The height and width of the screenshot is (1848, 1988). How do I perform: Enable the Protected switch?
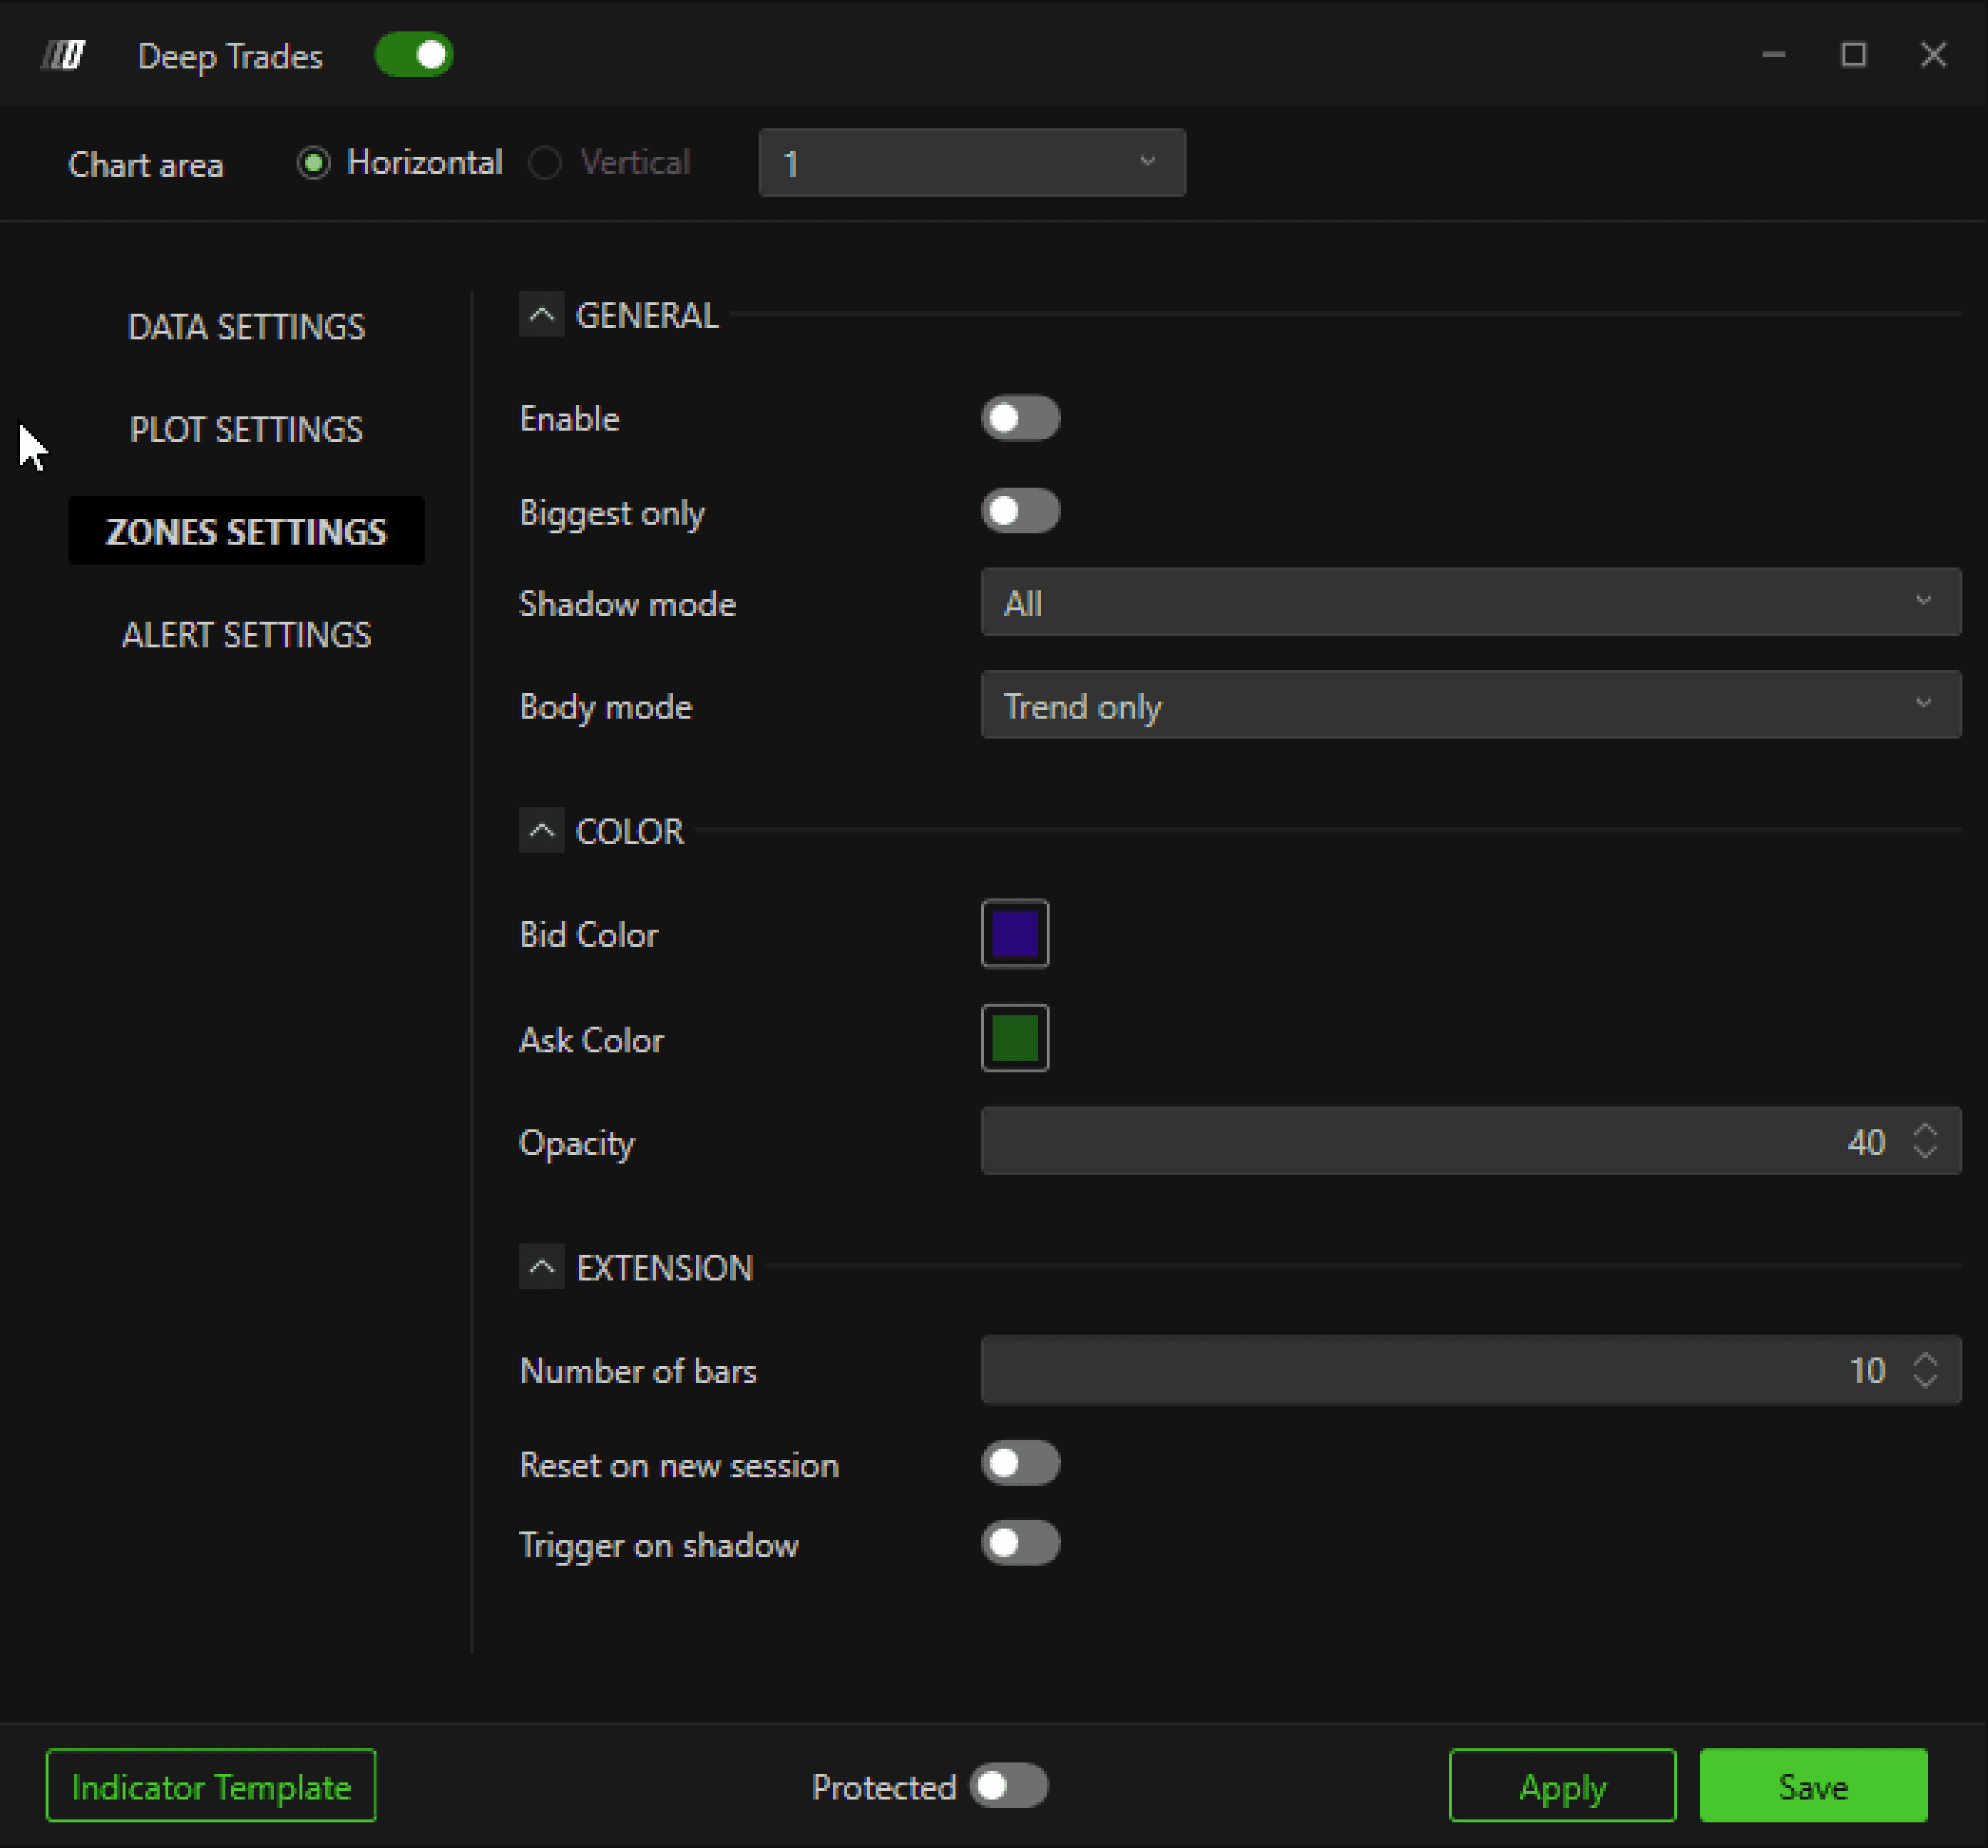(1008, 1785)
